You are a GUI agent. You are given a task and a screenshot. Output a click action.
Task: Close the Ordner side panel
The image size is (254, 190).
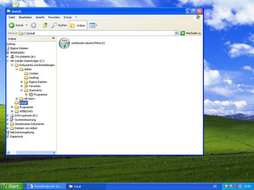pyautogui.click(x=53, y=38)
